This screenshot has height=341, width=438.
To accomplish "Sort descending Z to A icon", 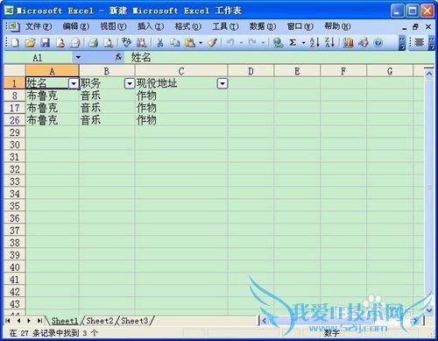I will click(329, 43).
